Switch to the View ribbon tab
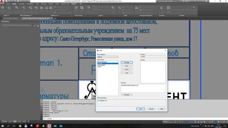228x128 pixels. [37, 4]
